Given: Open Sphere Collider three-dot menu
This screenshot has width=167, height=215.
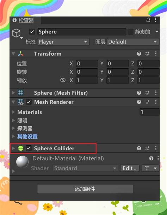Looking at the screenshot, I should click(156, 148).
